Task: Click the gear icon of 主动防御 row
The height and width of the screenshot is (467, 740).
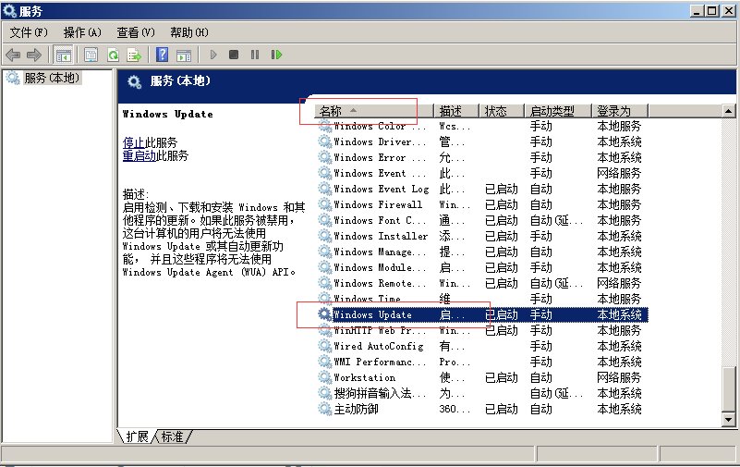Action: pyautogui.click(x=324, y=409)
